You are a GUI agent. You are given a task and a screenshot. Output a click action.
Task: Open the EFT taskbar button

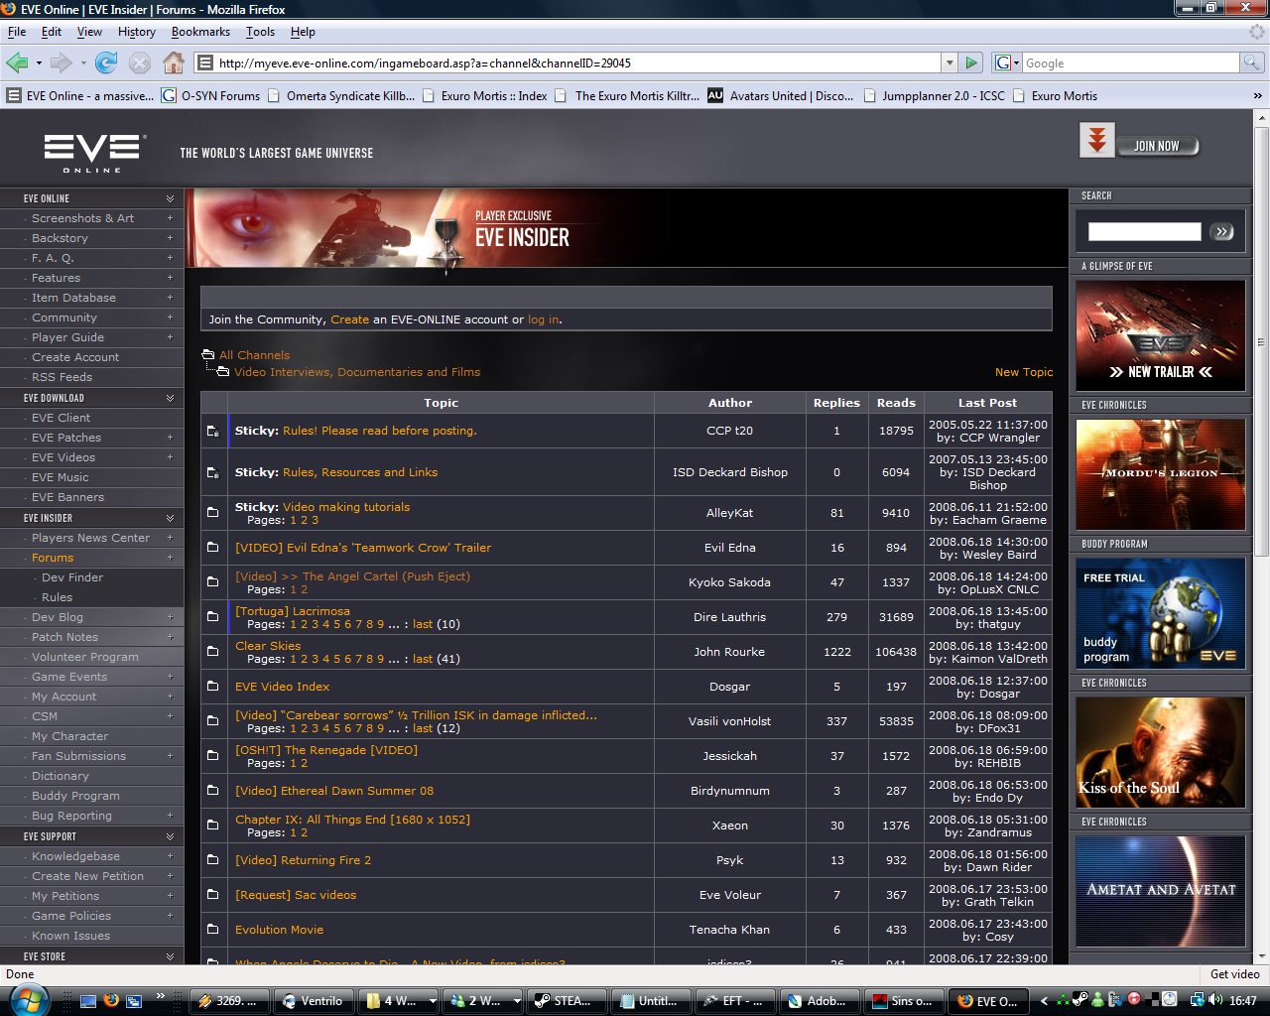736,1000
